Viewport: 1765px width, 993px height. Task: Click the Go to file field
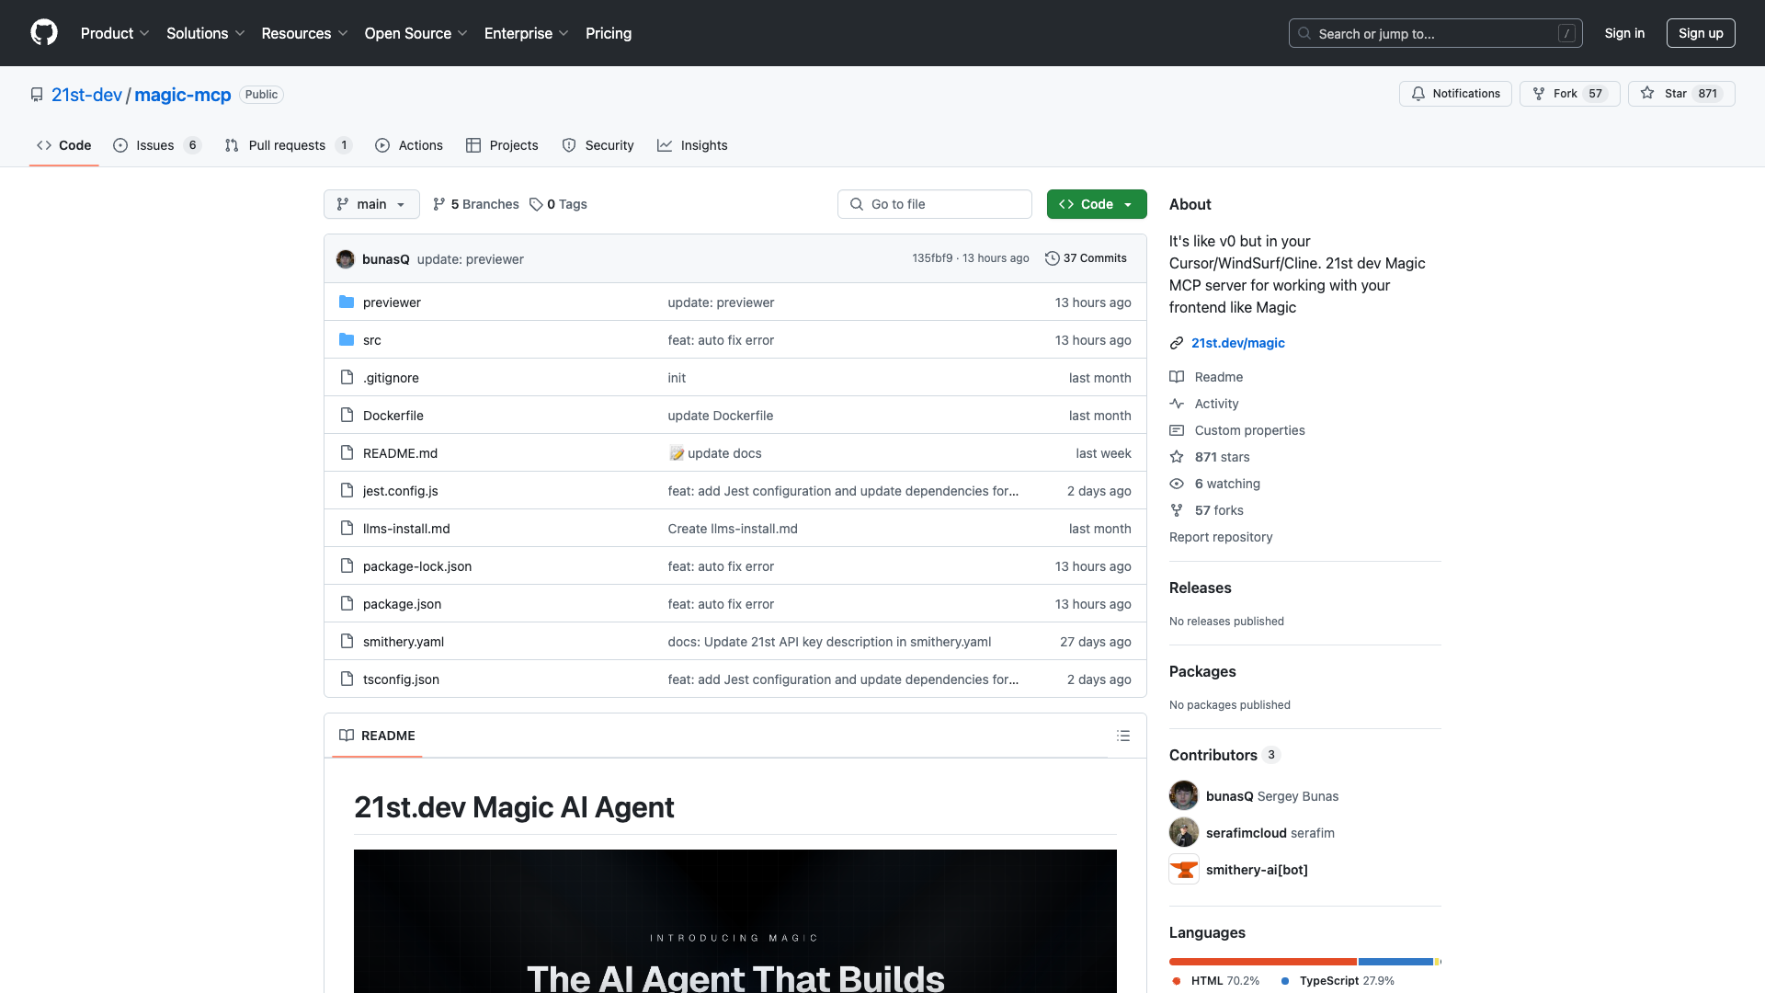point(934,204)
